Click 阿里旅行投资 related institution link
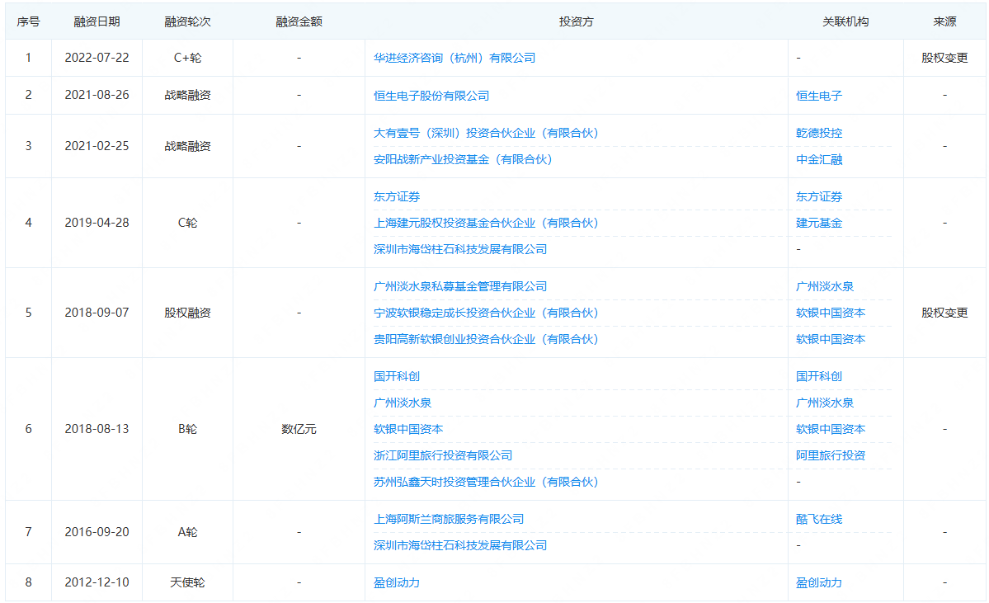The height and width of the screenshot is (603, 989). (831, 455)
